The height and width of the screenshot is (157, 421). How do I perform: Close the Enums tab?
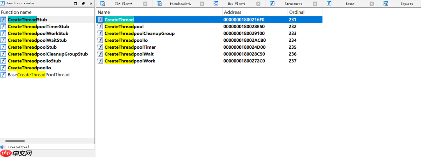371,4
